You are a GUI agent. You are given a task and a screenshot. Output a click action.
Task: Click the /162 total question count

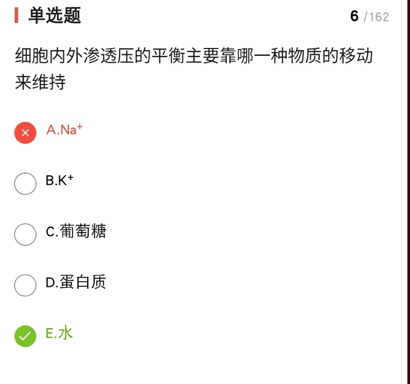(x=376, y=17)
